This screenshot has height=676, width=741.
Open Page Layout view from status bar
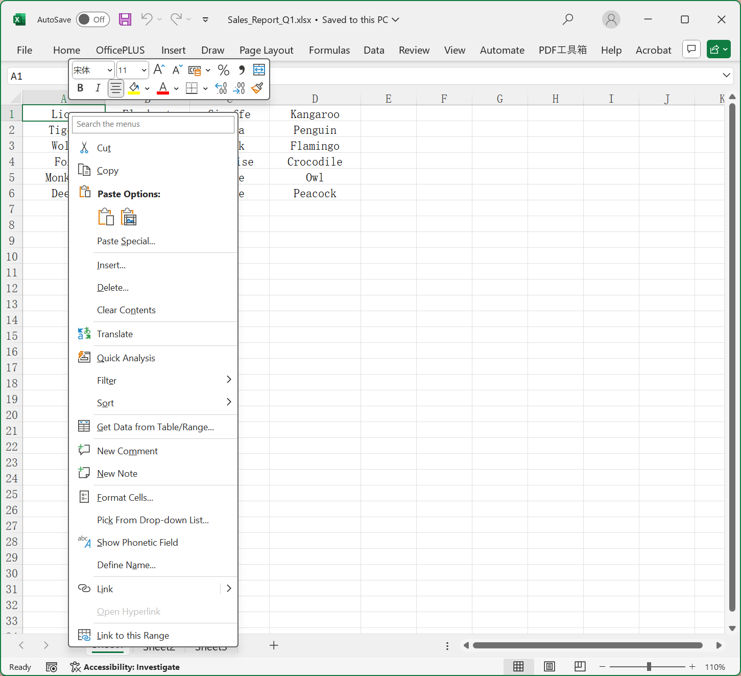(549, 666)
